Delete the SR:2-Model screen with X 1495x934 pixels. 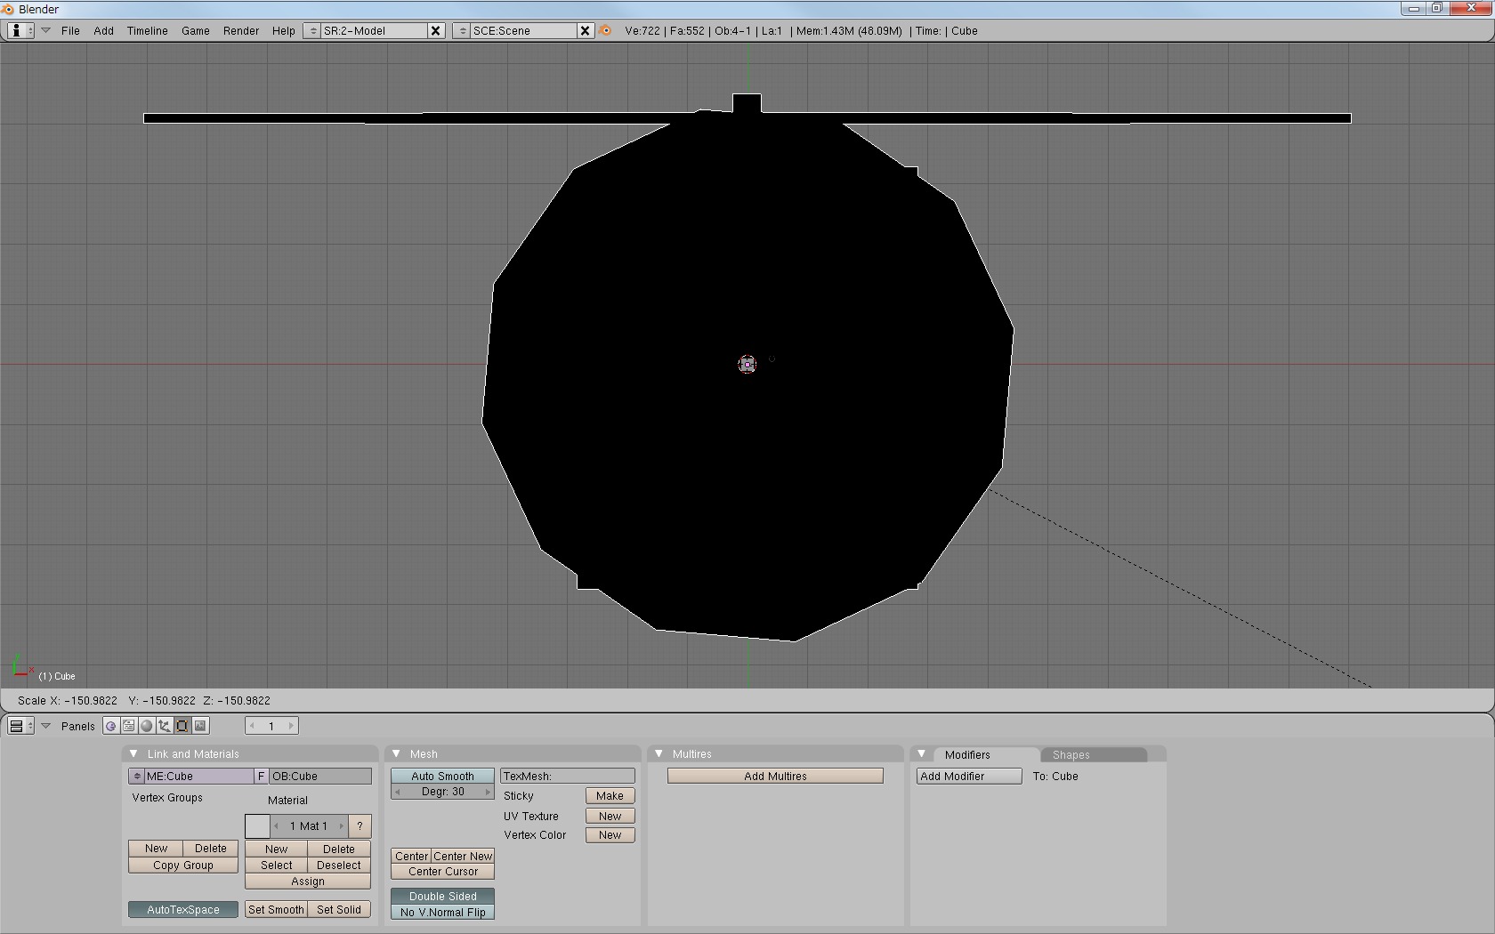click(x=435, y=30)
